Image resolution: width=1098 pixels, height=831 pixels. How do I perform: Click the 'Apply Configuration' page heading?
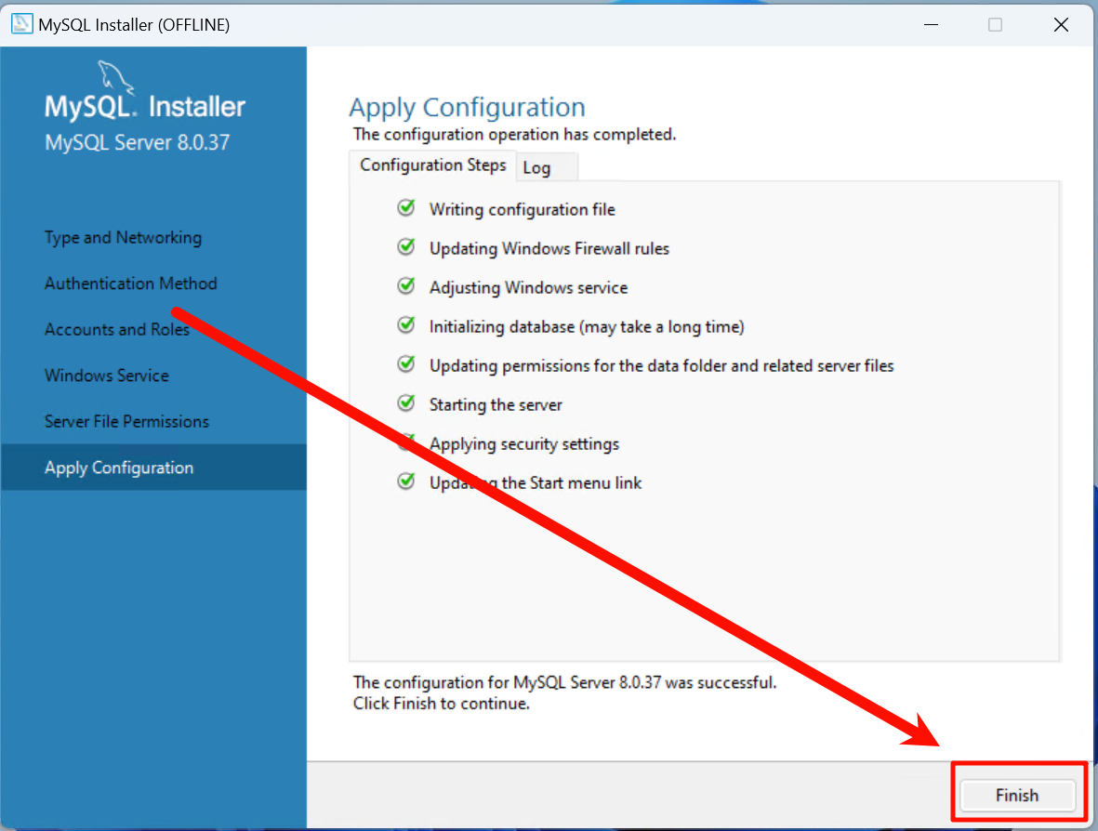tap(467, 107)
